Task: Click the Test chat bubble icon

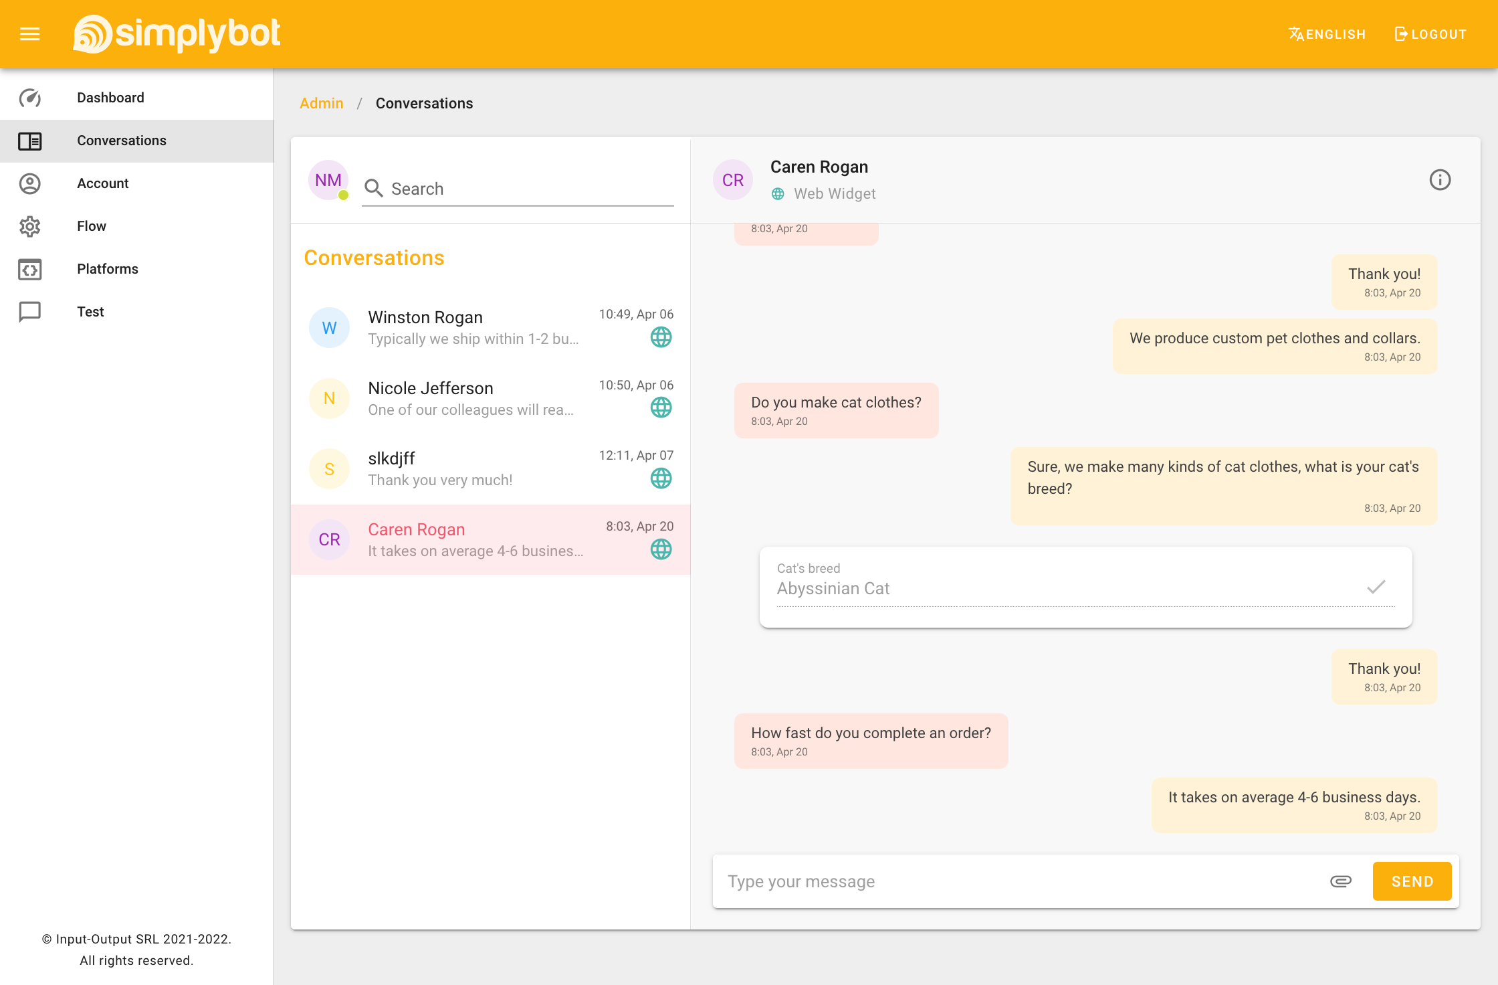Action: (30, 312)
